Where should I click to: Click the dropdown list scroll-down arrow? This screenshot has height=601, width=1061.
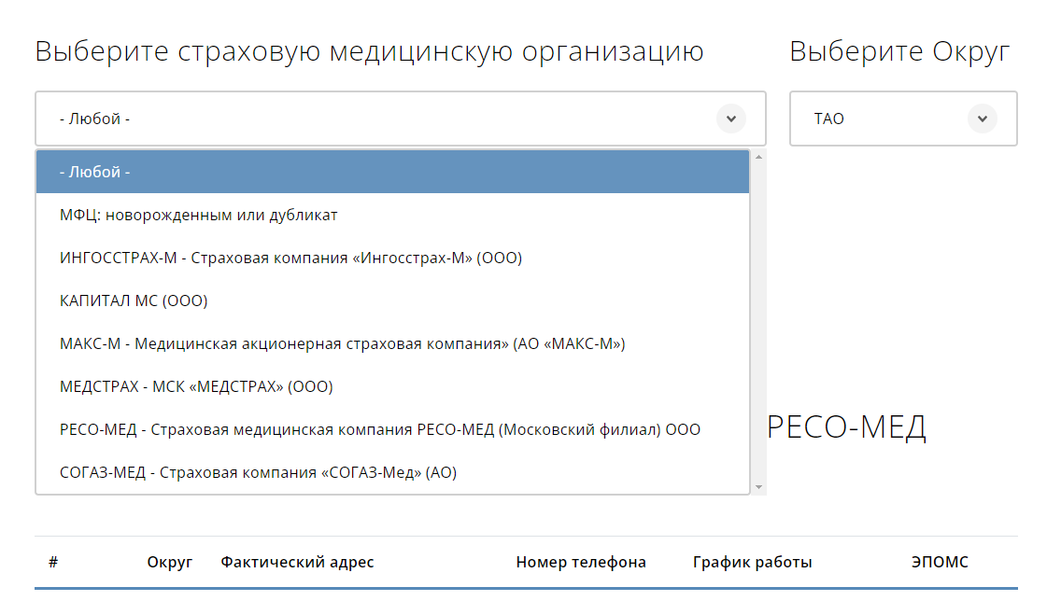click(x=758, y=487)
